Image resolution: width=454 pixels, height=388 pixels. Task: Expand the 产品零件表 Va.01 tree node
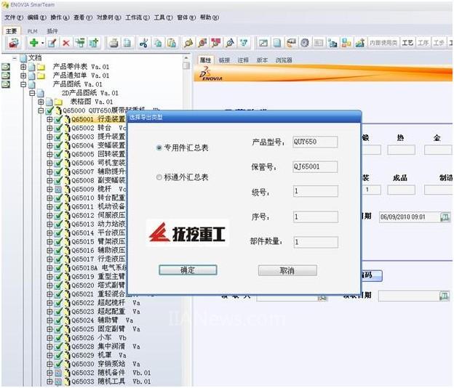(x=23, y=67)
